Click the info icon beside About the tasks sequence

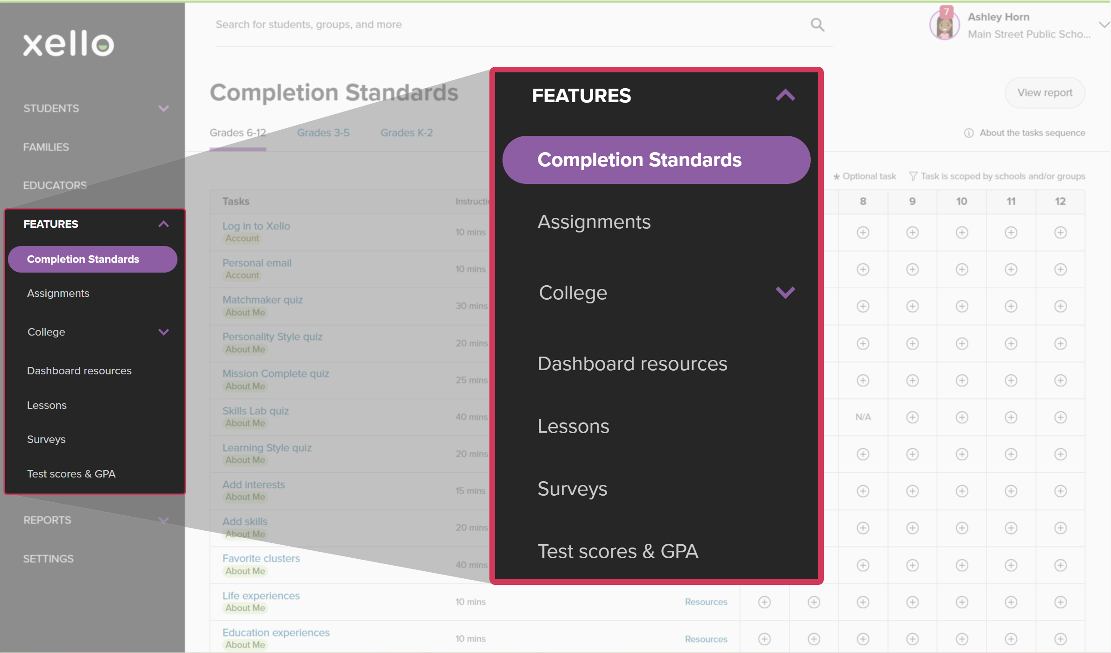pyautogui.click(x=968, y=133)
